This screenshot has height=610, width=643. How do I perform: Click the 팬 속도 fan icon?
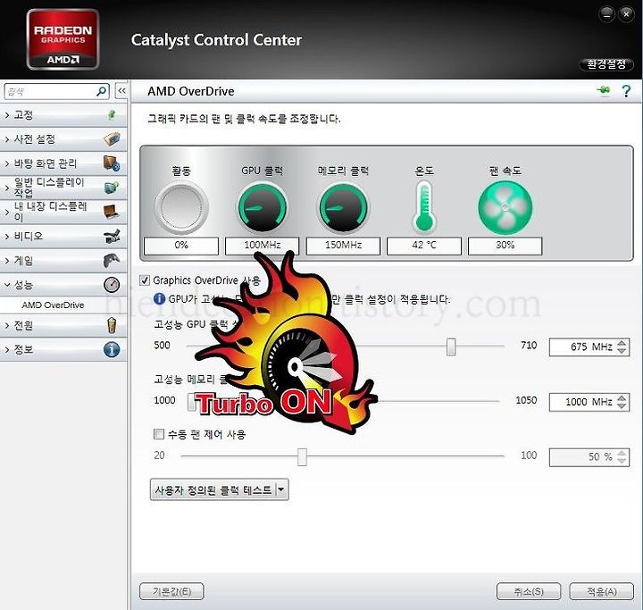[505, 208]
